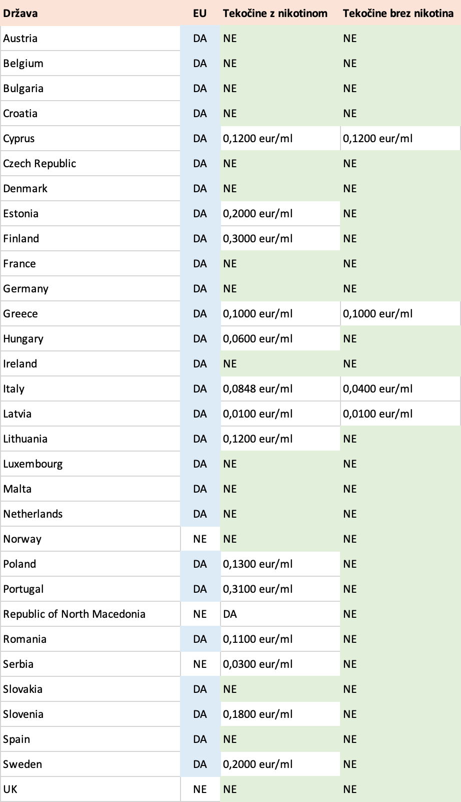Screen dimensions: 461x802
Task: Select Cyprus nicotine liquids 0,1200 eur/ml cell
Action: [x=280, y=138]
